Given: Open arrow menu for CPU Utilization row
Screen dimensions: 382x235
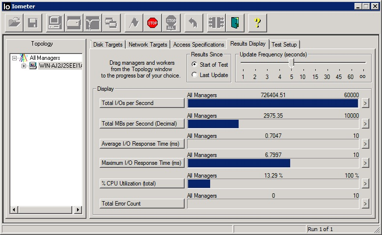Looking at the screenshot, I should [x=365, y=183].
